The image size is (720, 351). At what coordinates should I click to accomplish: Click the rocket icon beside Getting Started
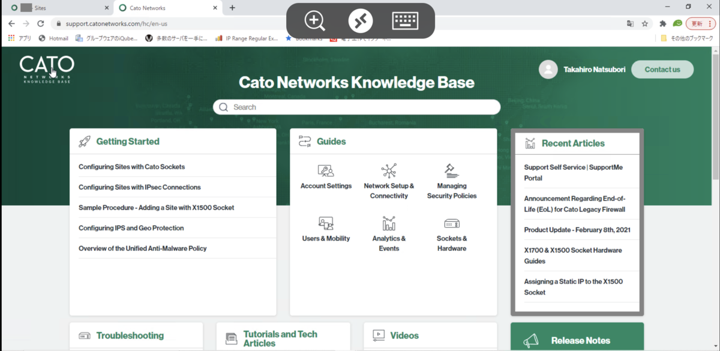pyautogui.click(x=85, y=142)
